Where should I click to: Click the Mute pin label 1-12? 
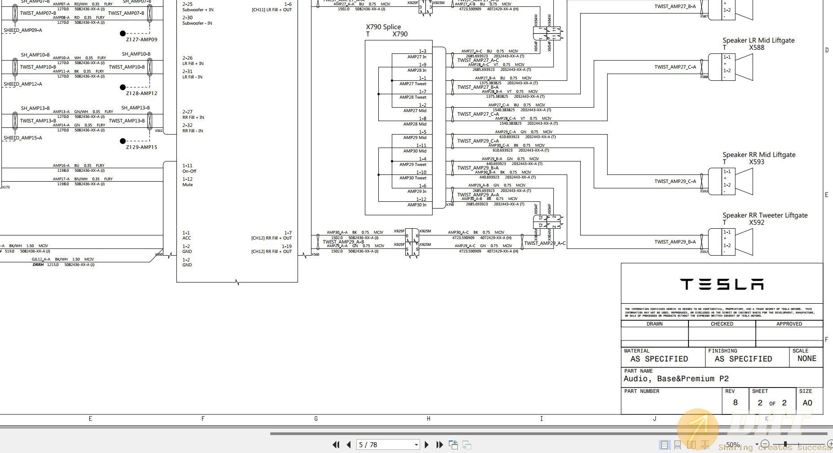pyautogui.click(x=188, y=184)
